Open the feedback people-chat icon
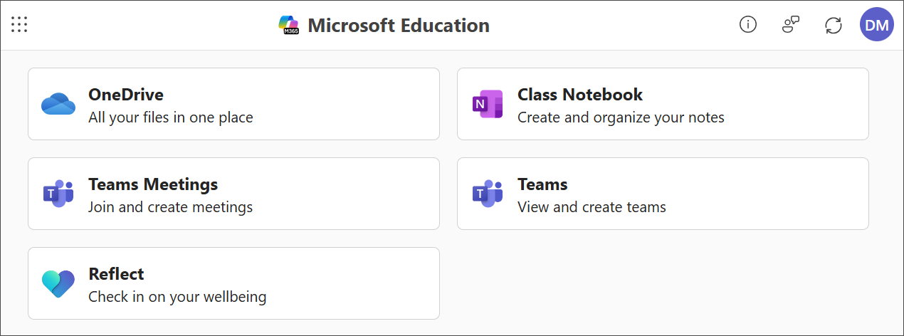The width and height of the screenshot is (904, 336). [x=790, y=25]
